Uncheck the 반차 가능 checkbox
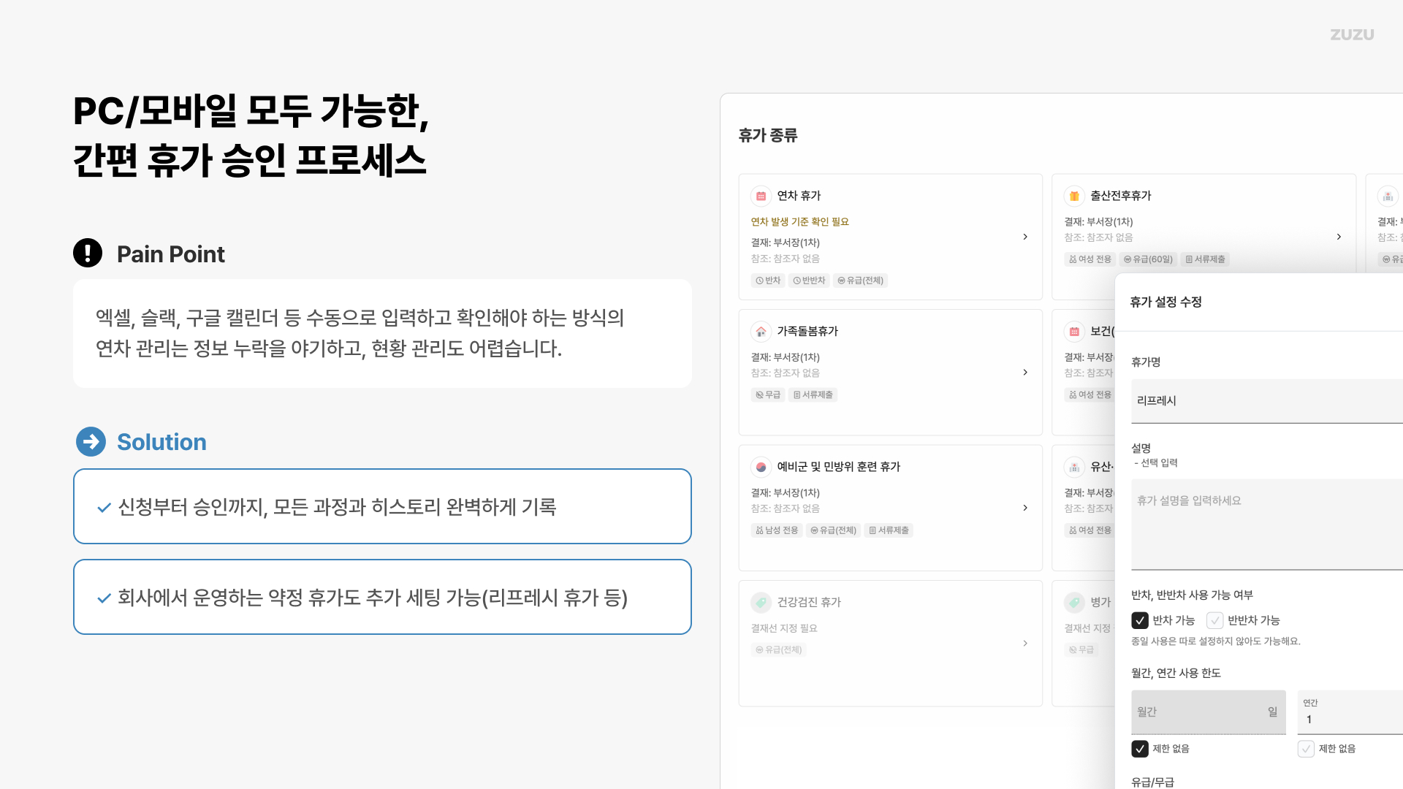 pos(1141,620)
